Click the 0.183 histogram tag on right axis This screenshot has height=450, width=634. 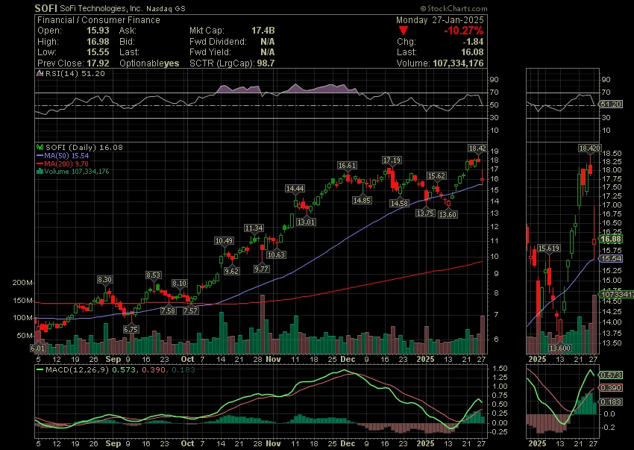coord(611,401)
